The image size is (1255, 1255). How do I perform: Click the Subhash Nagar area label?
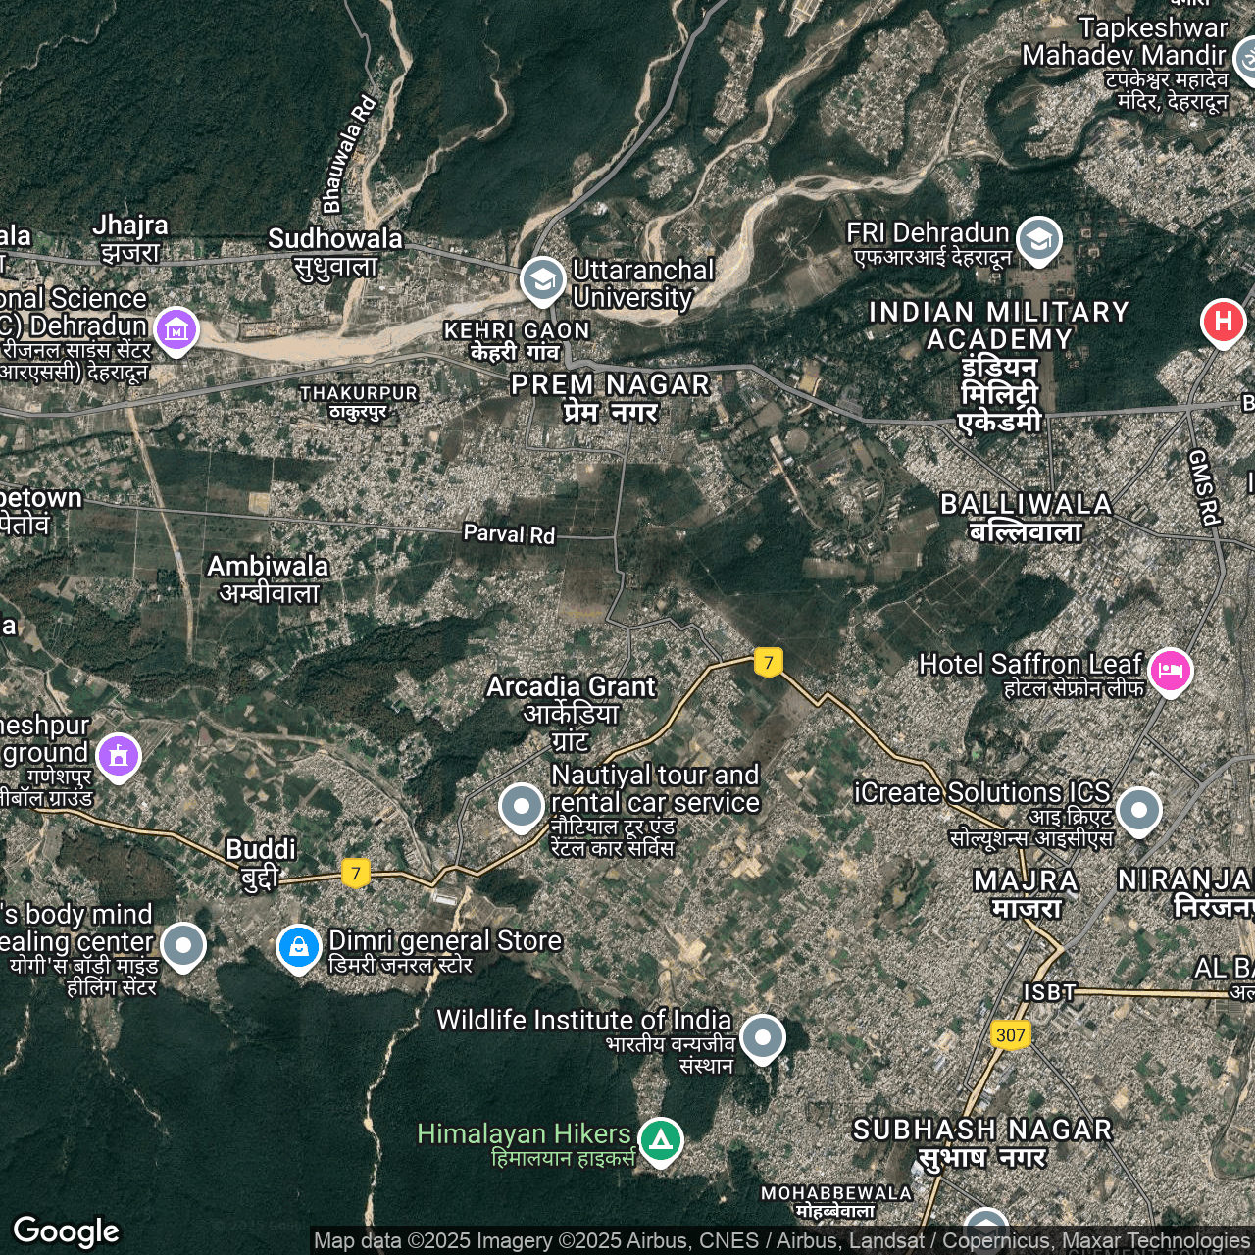point(982,1142)
